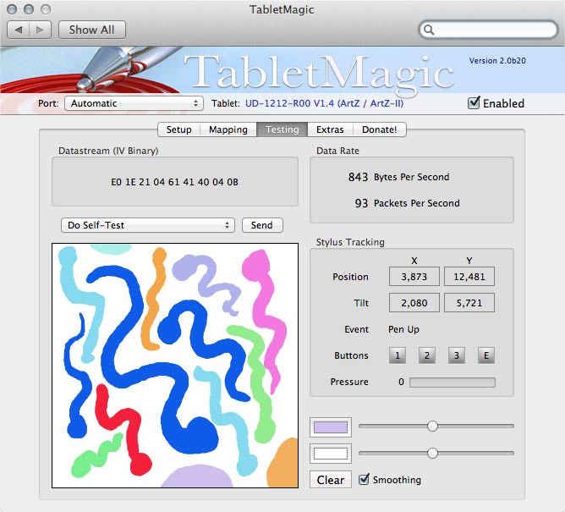The width and height of the screenshot is (565, 512).
Task: Click the Tilt Y value 5,721
Action: point(469,303)
